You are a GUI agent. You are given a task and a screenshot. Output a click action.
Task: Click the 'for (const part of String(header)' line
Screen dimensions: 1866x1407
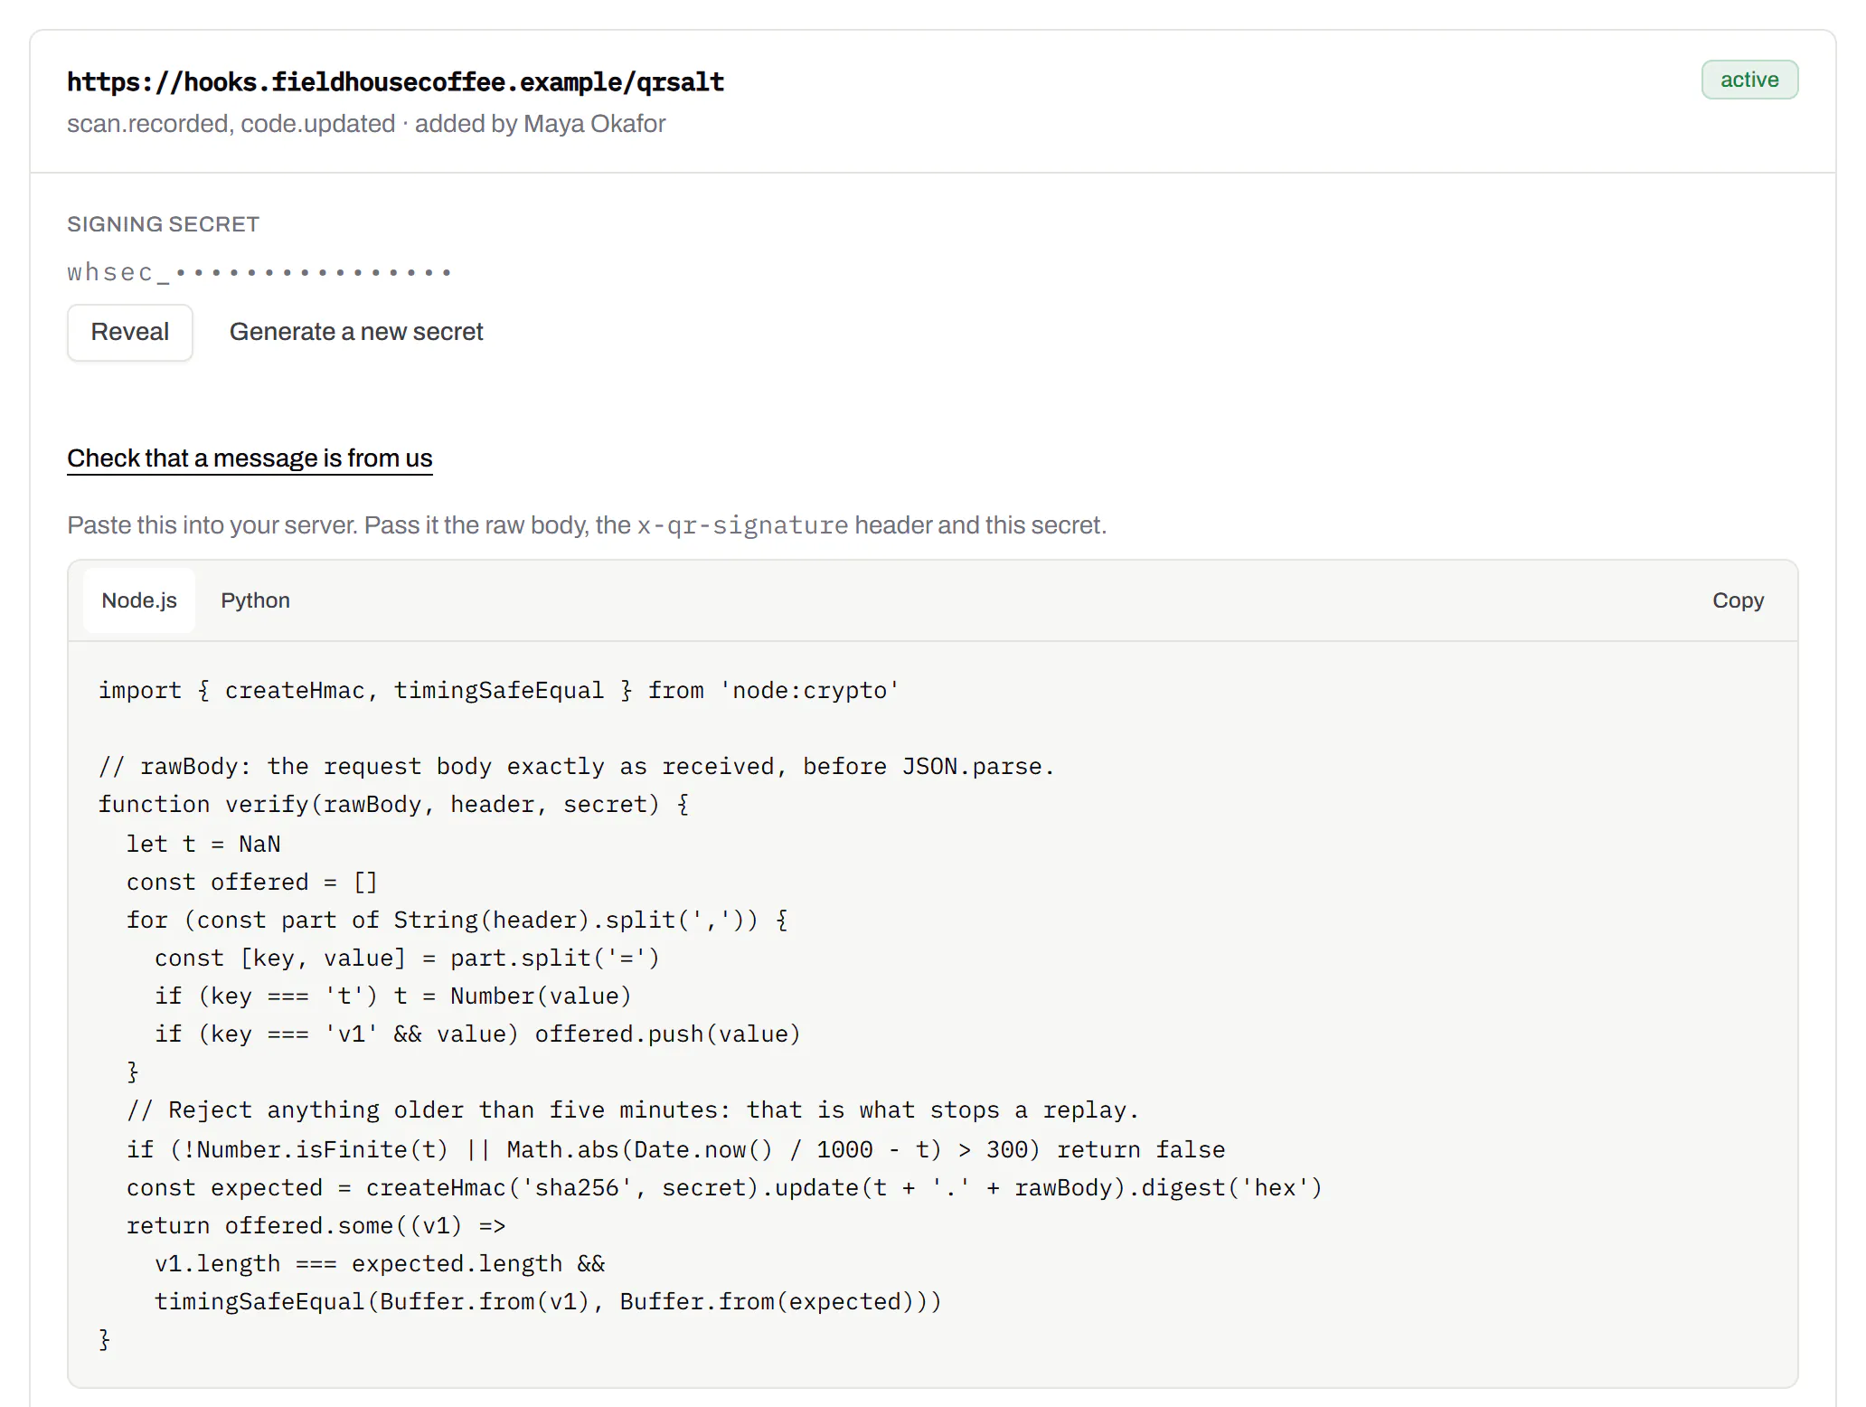click(x=457, y=921)
